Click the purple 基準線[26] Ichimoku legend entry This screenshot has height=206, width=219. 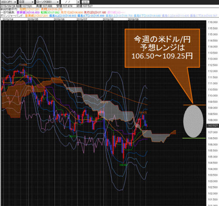(28, 13)
